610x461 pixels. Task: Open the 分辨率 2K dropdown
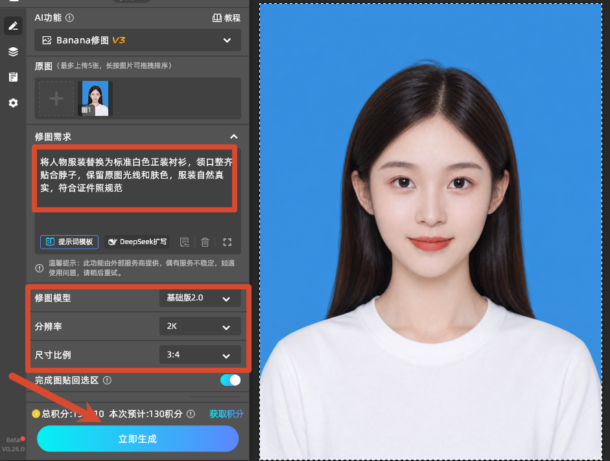[200, 326]
